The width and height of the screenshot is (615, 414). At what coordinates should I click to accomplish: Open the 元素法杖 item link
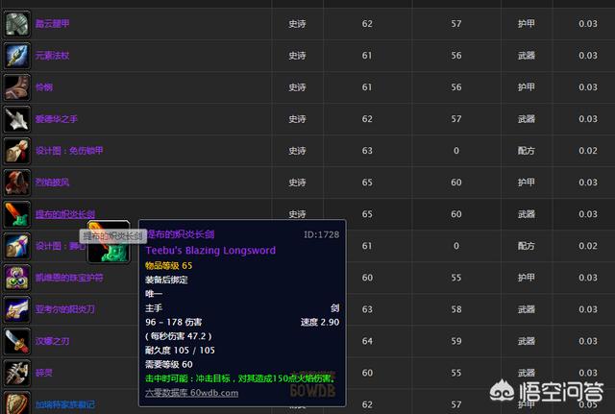(52, 56)
